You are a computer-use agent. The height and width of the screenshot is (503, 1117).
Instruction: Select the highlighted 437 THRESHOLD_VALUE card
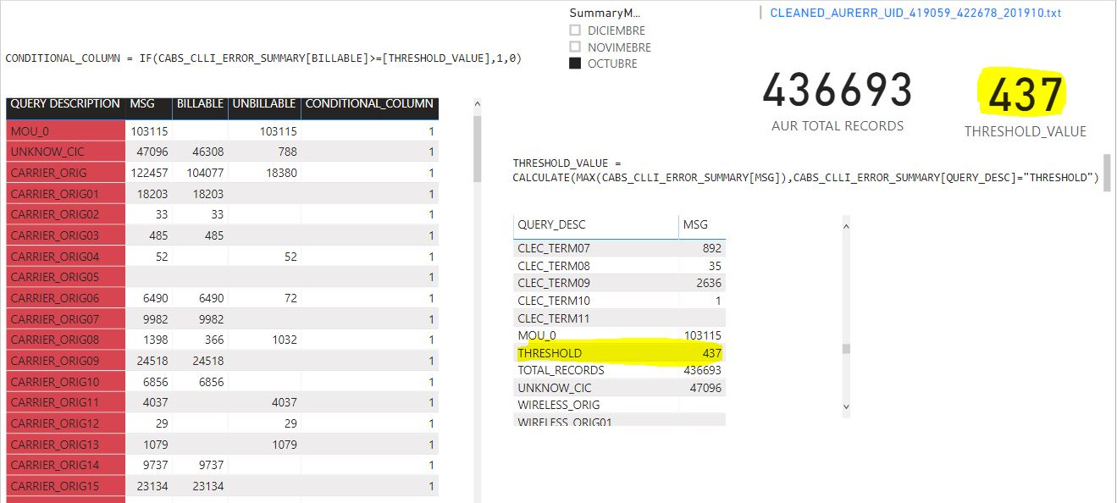(1025, 94)
